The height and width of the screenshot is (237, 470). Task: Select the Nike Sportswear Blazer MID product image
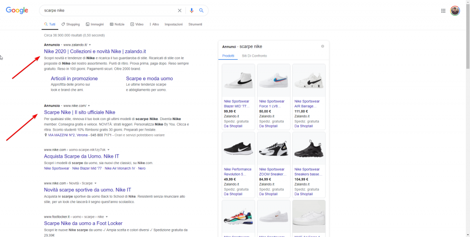click(238, 81)
